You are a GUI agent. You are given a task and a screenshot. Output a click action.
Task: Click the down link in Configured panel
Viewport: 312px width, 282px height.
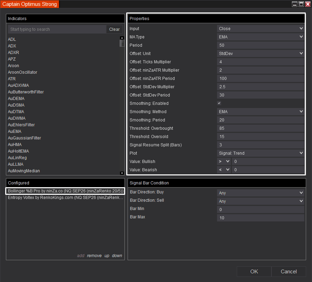point(117,256)
